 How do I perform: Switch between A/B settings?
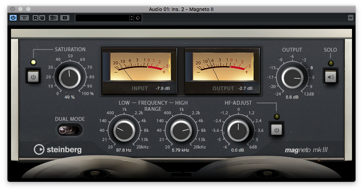click(54, 18)
